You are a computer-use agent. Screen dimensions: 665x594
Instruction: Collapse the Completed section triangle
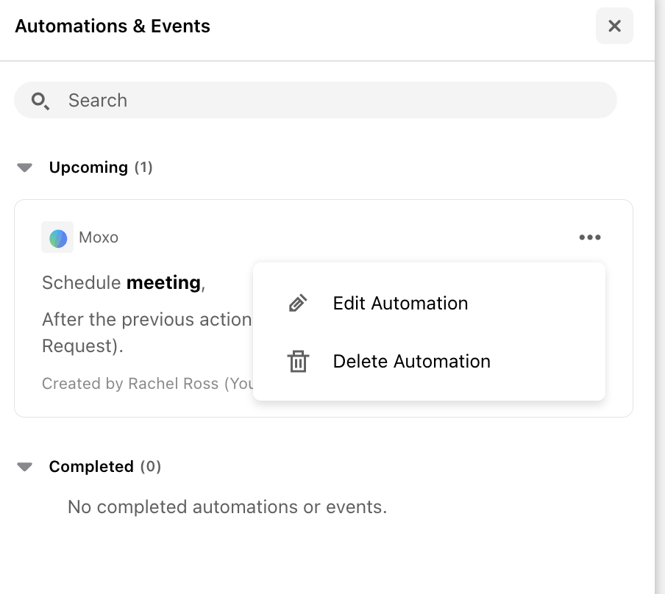click(x=24, y=467)
